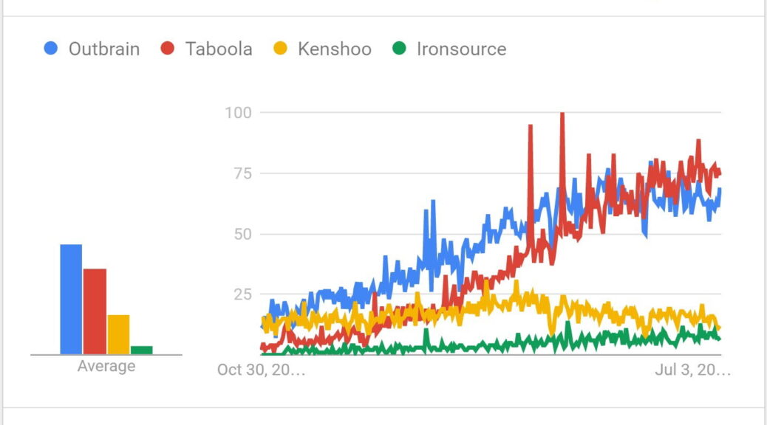Click the Oct 30 start date label
This screenshot has height=425, width=767.
click(261, 370)
